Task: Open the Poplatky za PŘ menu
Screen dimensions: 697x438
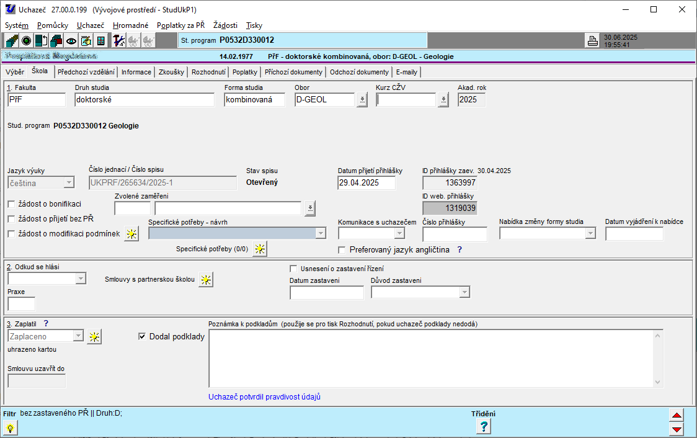Action: (180, 25)
